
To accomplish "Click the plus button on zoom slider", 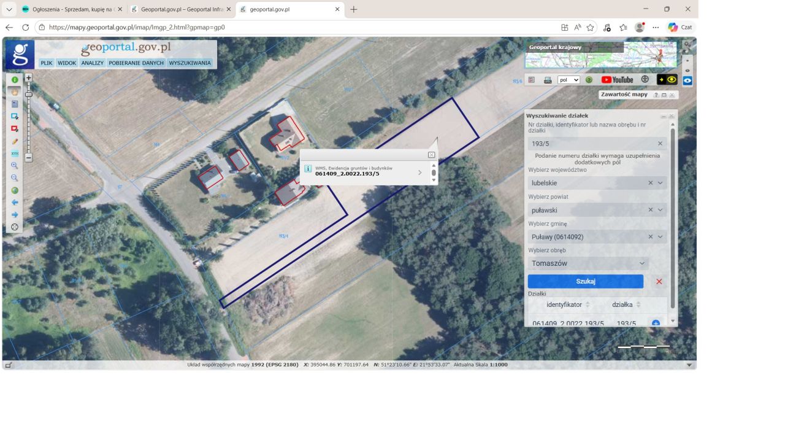I will (x=28, y=78).
